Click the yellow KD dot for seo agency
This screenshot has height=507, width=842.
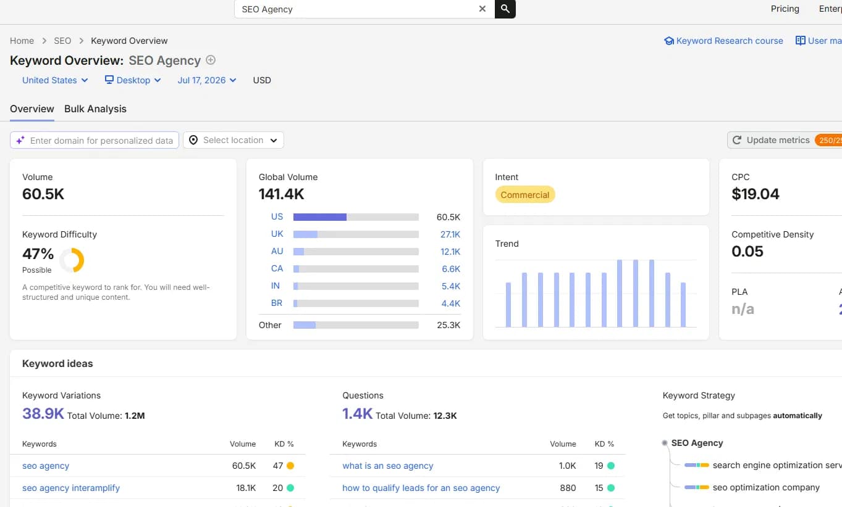click(290, 466)
